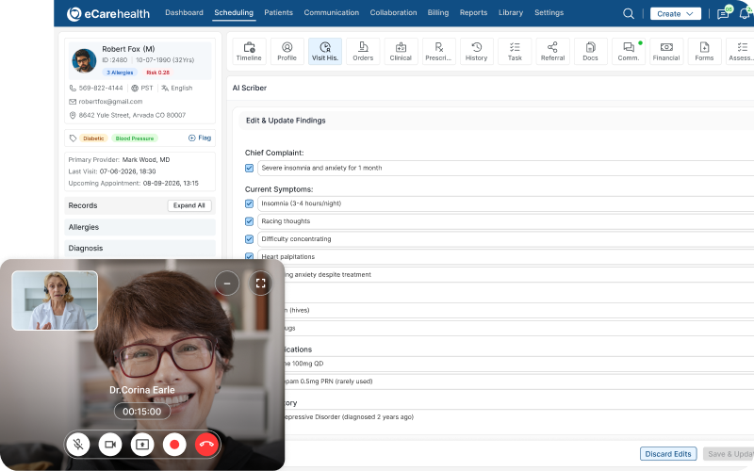Open the Billing menu

(x=438, y=12)
